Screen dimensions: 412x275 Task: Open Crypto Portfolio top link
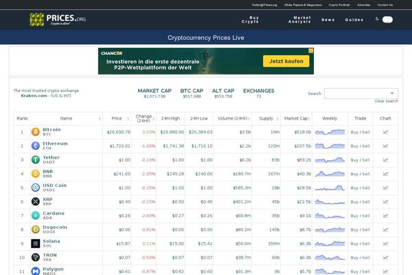click(339, 5)
